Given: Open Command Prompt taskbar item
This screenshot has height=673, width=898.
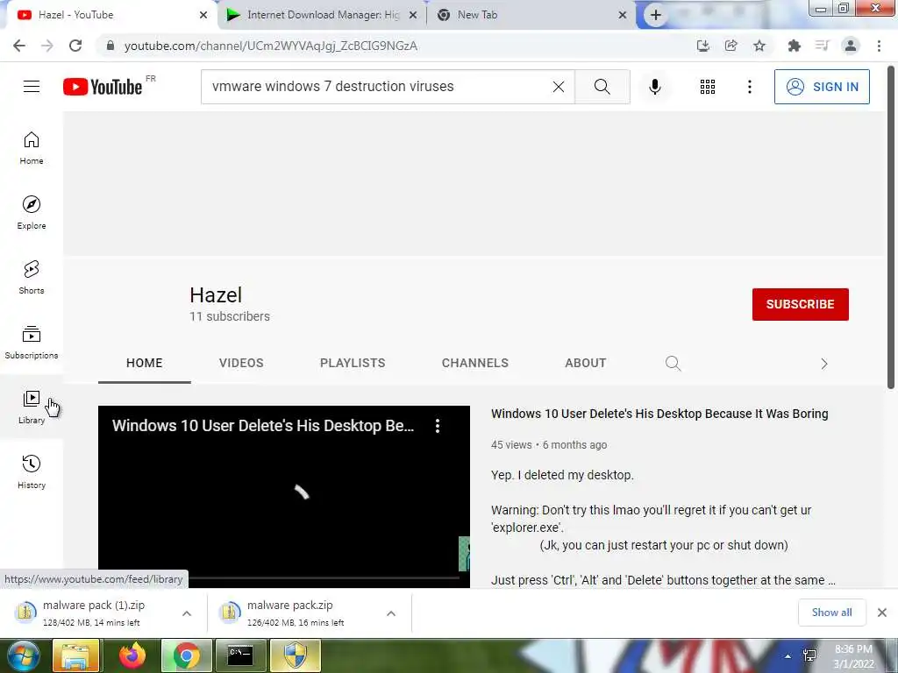Looking at the screenshot, I should (x=240, y=655).
